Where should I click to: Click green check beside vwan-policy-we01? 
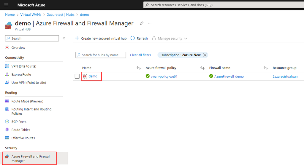(148, 76)
